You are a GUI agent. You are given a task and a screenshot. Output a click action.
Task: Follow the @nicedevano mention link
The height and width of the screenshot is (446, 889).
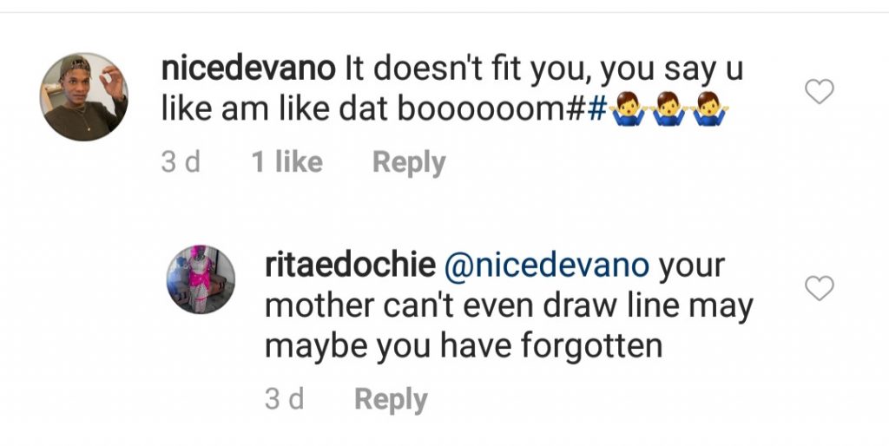click(546, 266)
